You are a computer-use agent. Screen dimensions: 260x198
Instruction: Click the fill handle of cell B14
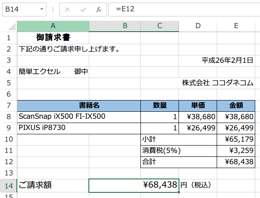(179, 192)
